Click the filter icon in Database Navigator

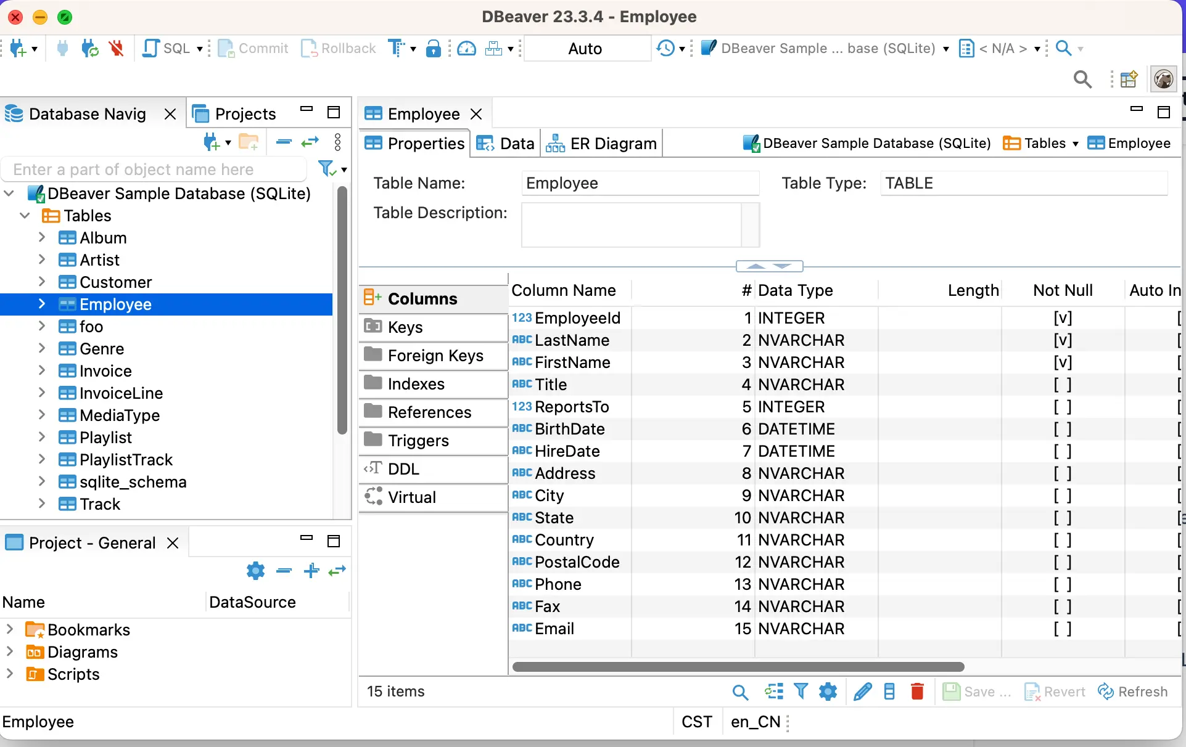coord(329,169)
